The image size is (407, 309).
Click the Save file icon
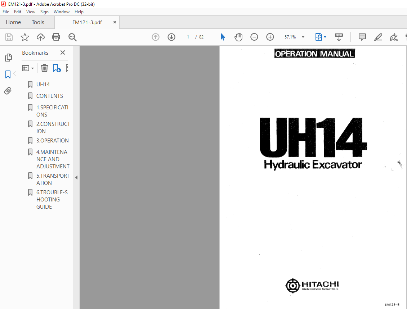pos(9,37)
